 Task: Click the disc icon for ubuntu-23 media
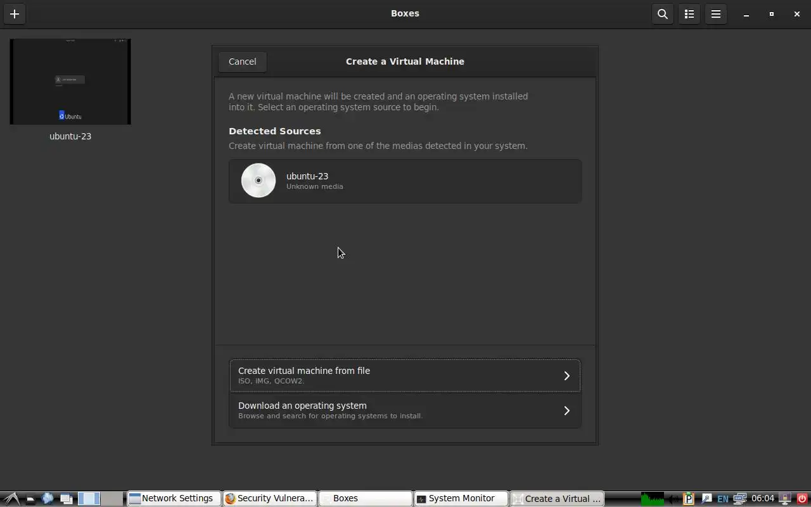pos(259,181)
